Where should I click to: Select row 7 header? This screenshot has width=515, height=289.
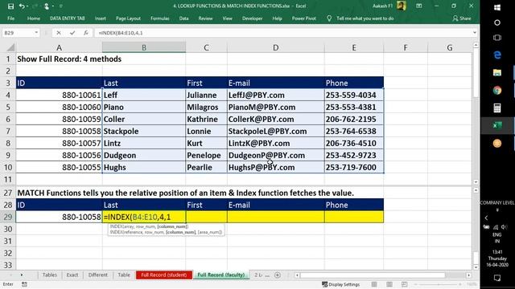pos(8,132)
